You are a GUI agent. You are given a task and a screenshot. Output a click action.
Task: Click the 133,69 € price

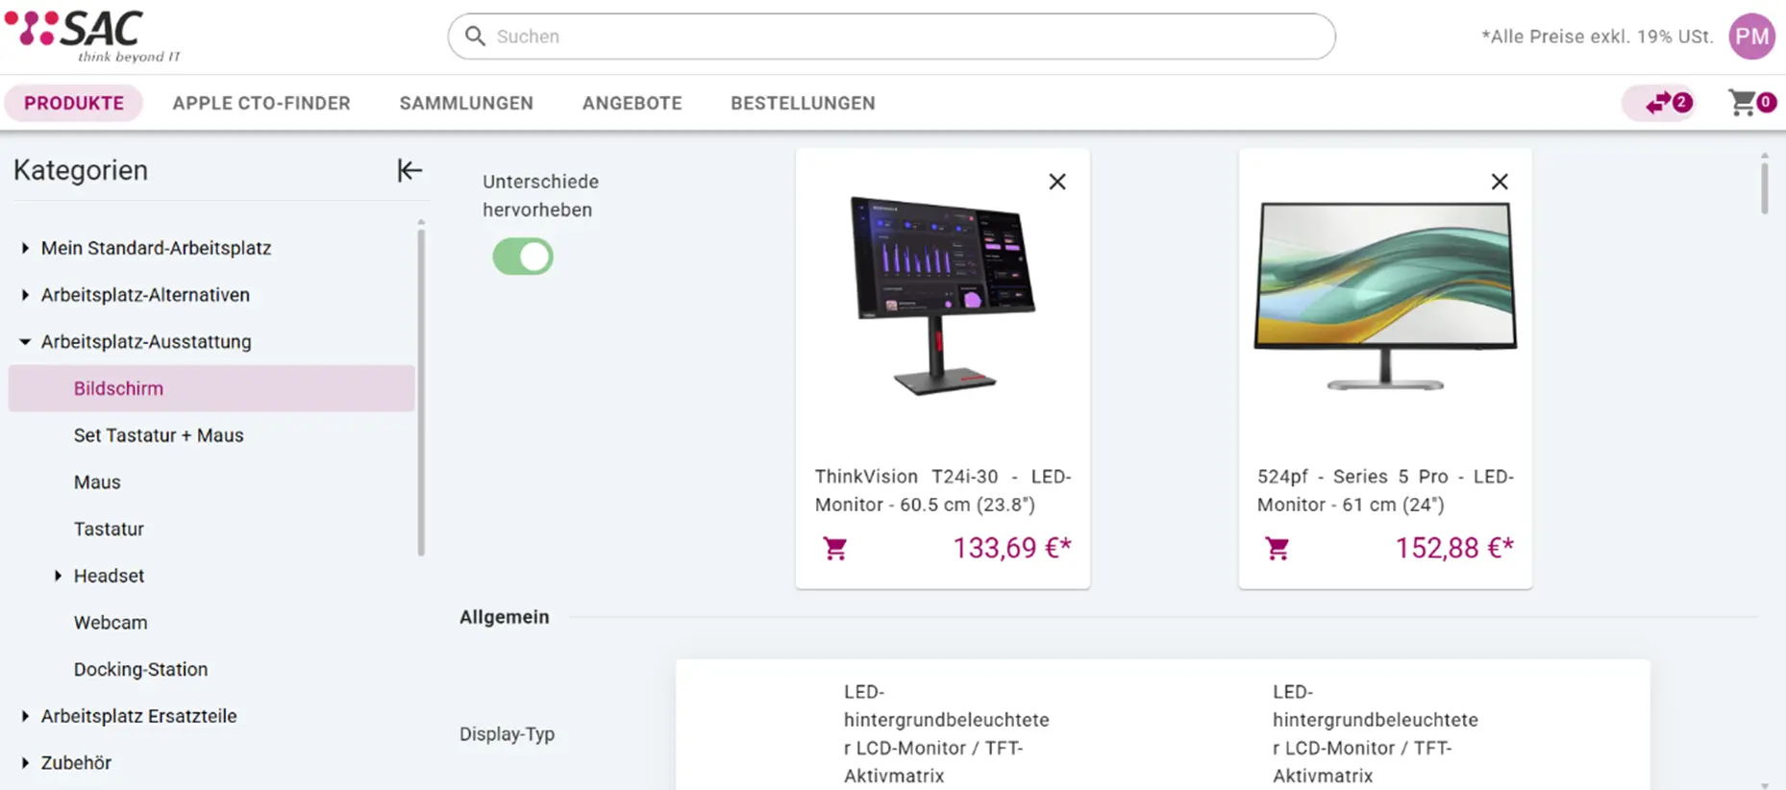1012,548
